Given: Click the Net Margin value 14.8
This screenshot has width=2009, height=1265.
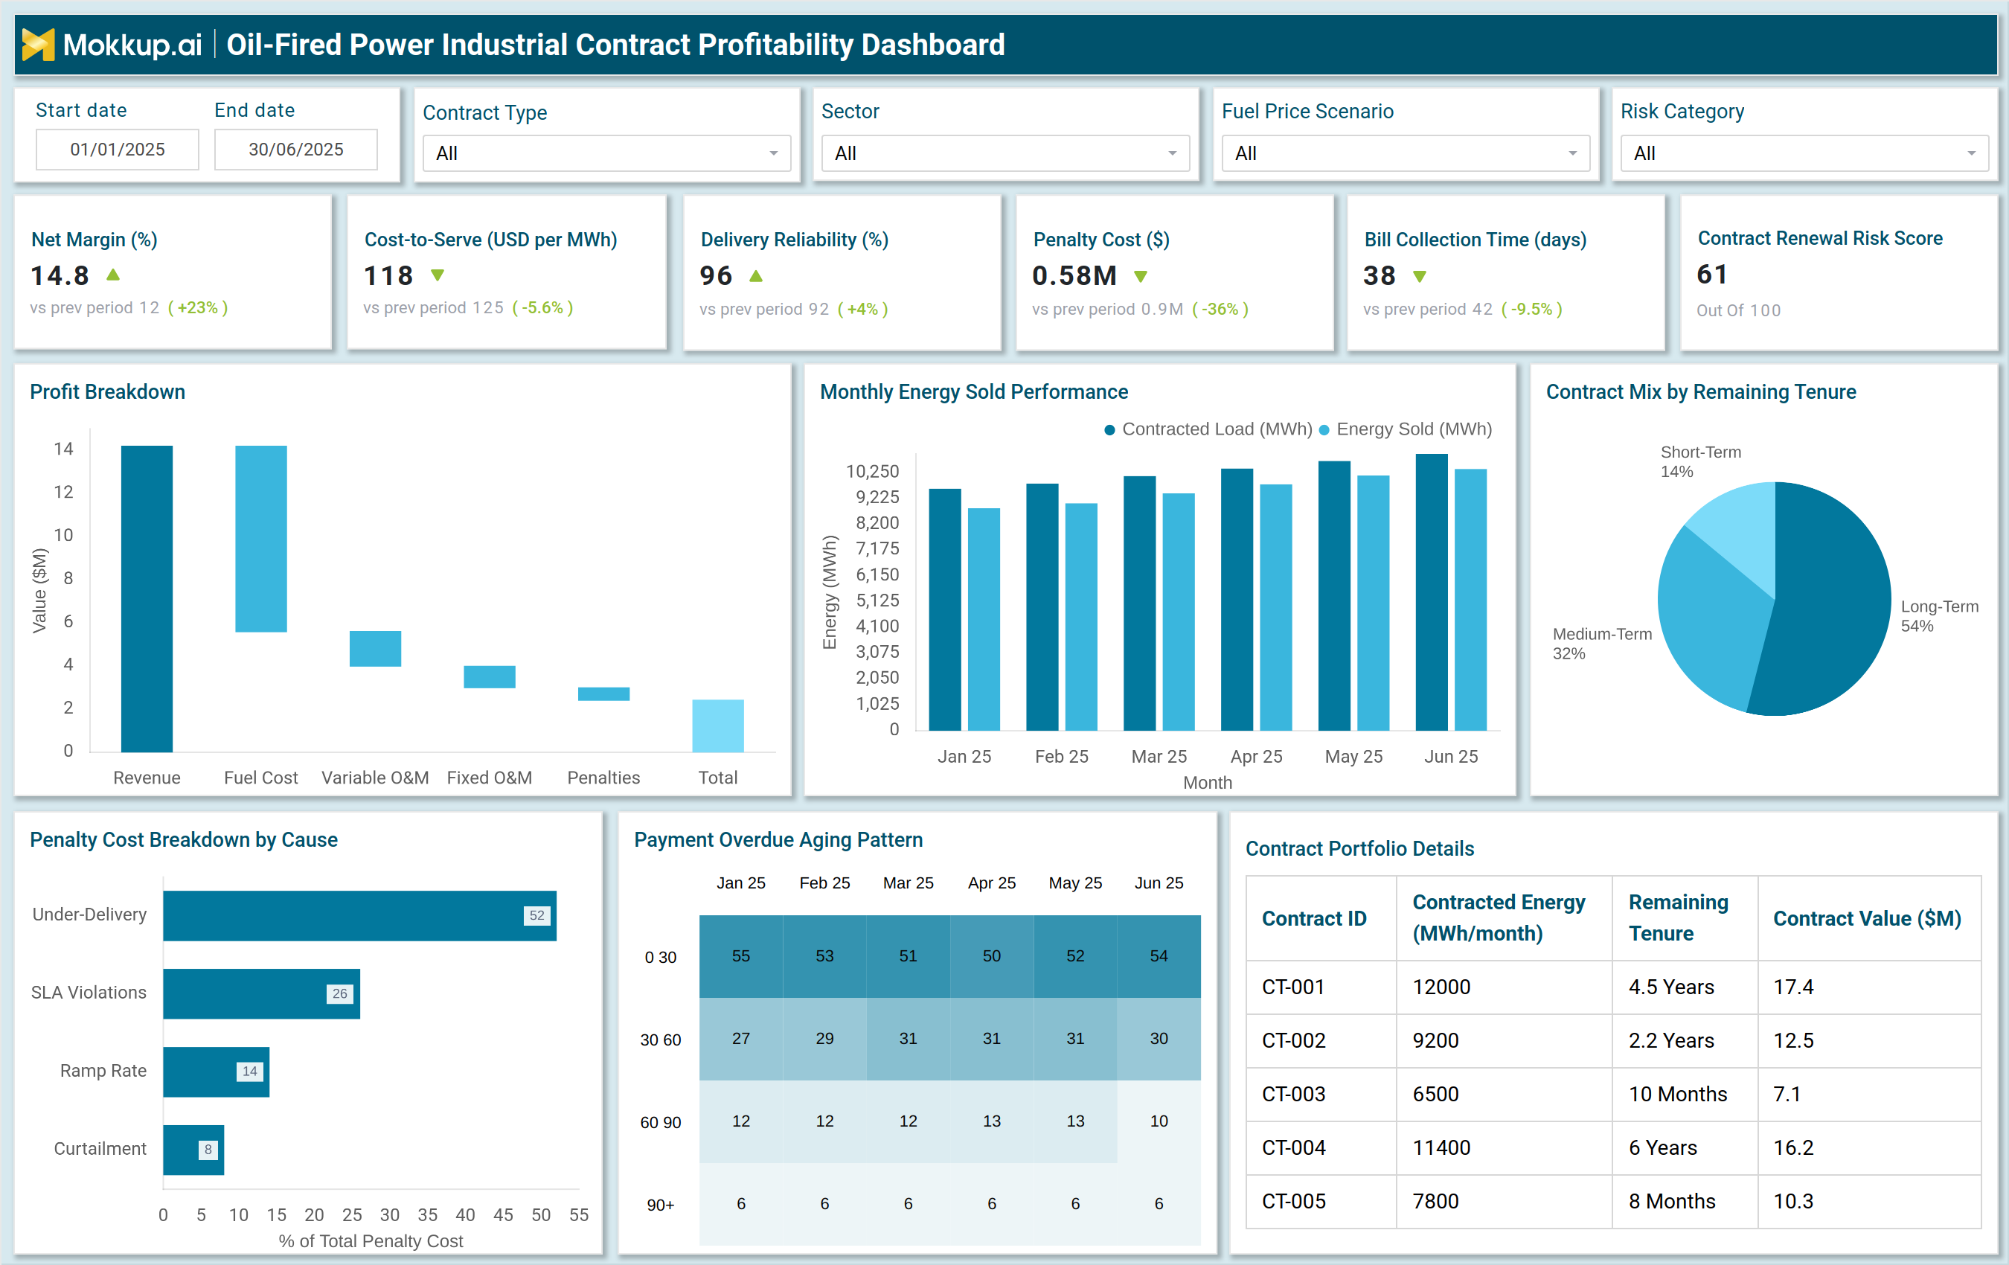Looking at the screenshot, I should tap(60, 275).
